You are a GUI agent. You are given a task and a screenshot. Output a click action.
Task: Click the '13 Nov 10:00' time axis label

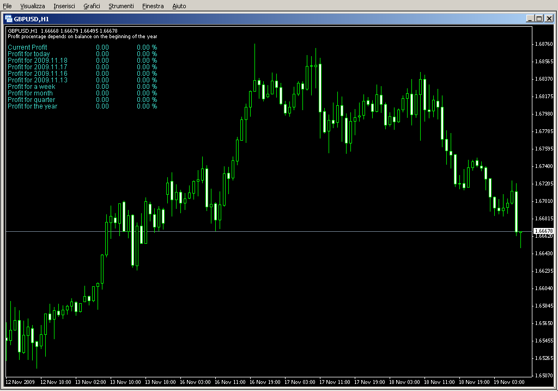click(126, 382)
